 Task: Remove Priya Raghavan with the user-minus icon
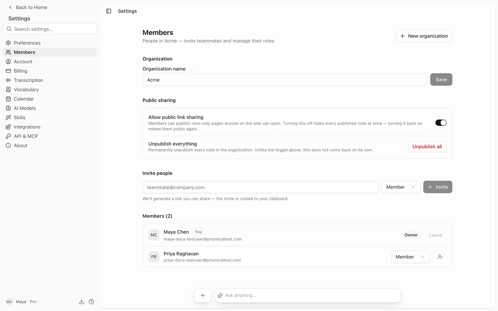pos(440,257)
